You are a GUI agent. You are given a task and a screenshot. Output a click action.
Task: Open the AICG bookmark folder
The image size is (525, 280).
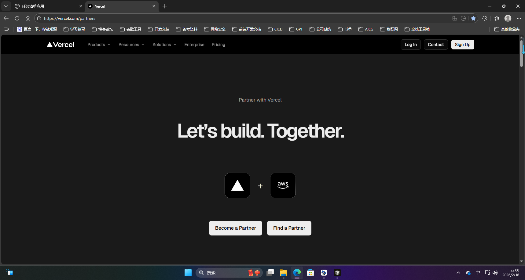(x=366, y=29)
